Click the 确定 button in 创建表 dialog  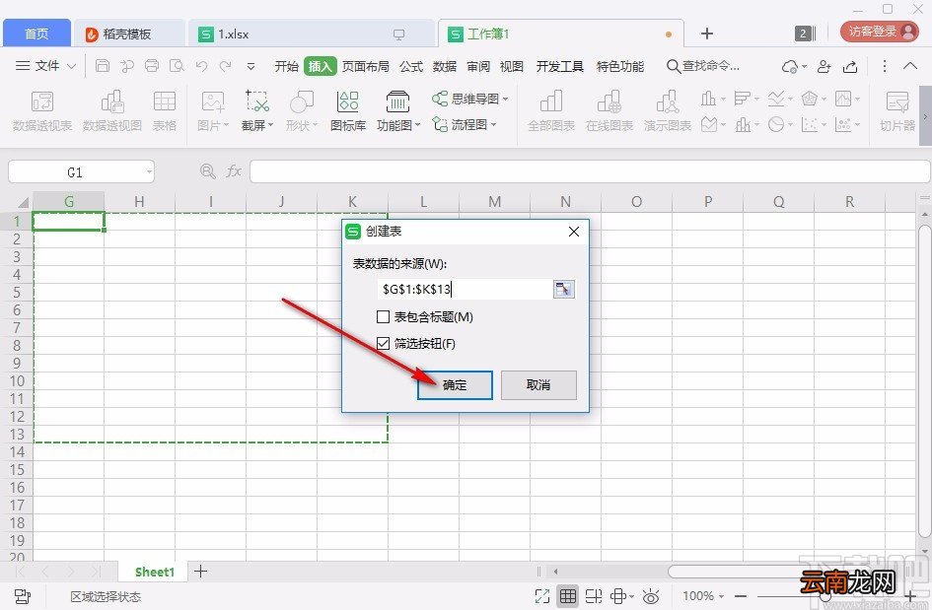click(x=455, y=385)
